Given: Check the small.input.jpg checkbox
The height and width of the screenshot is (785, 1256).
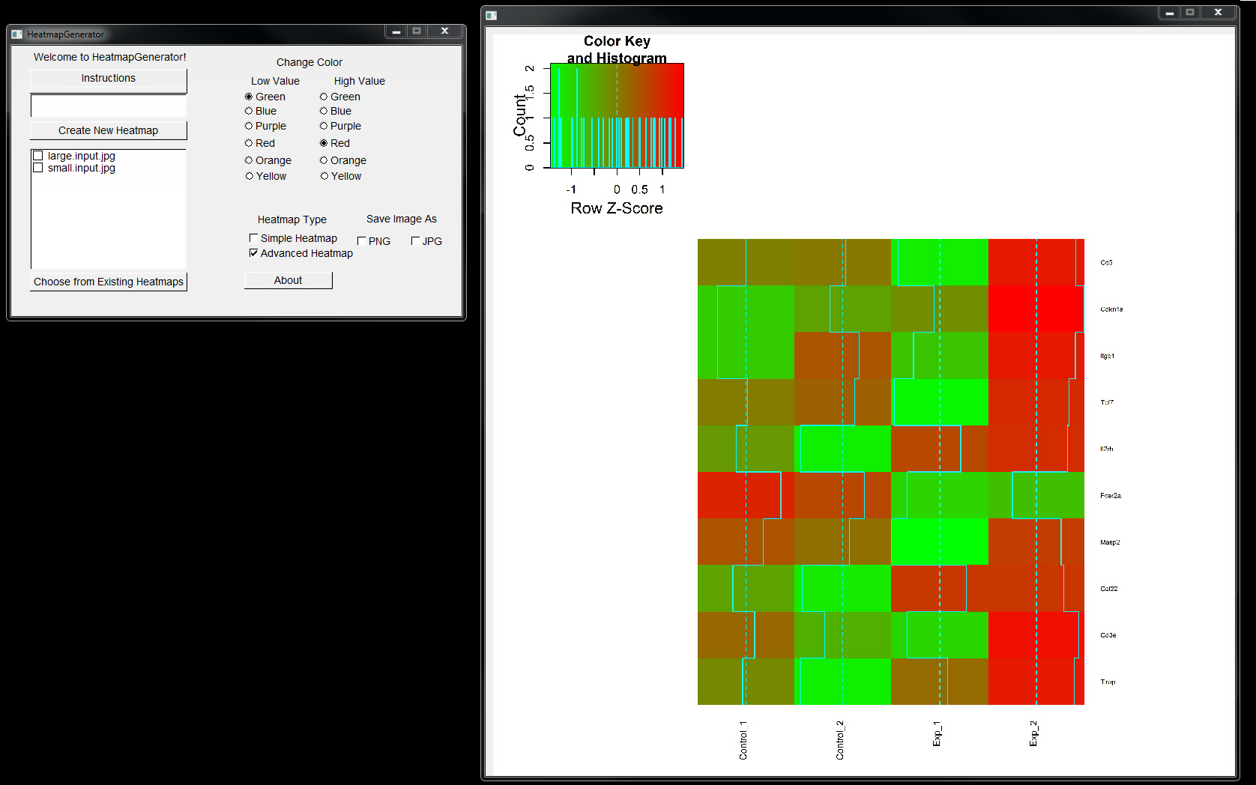Looking at the screenshot, I should [38, 168].
